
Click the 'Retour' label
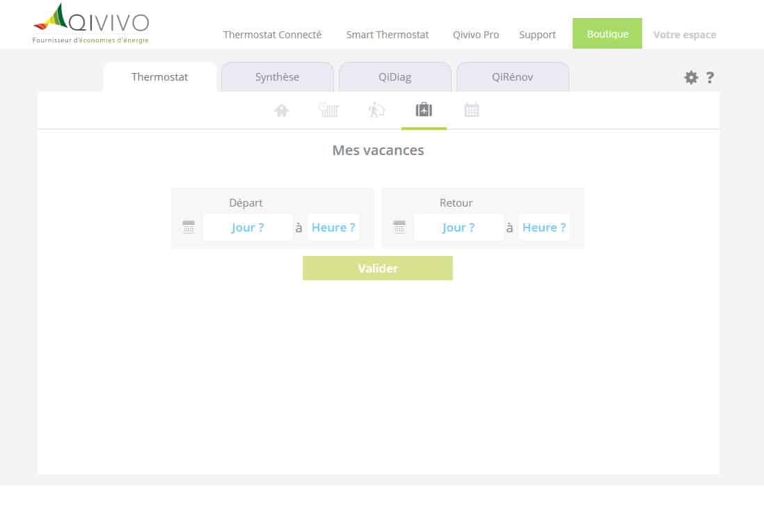[x=456, y=202]
